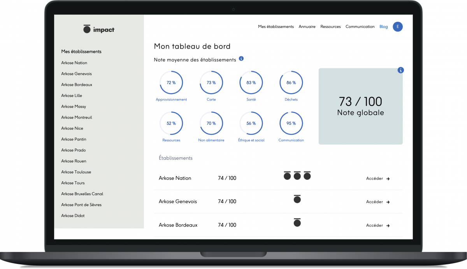Open the Carte category label

click(x=211, y=100)
